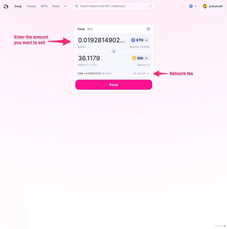Switch to the Buy tab
Image resolution: width=227 pixels, height=229 pixels.
coord(90,29)
